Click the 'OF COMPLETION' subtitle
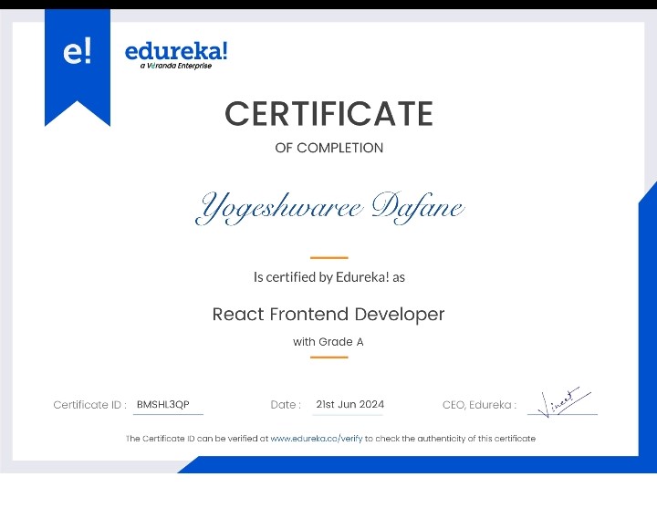Image resolution: width=657 pixels, height=508 pixels. [328, 148]
